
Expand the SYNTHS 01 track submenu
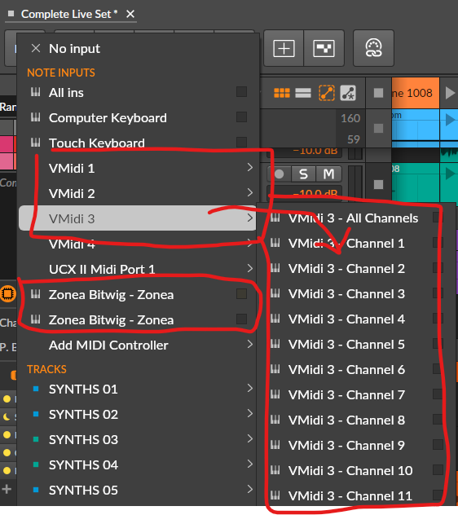(x=138, y=389)
